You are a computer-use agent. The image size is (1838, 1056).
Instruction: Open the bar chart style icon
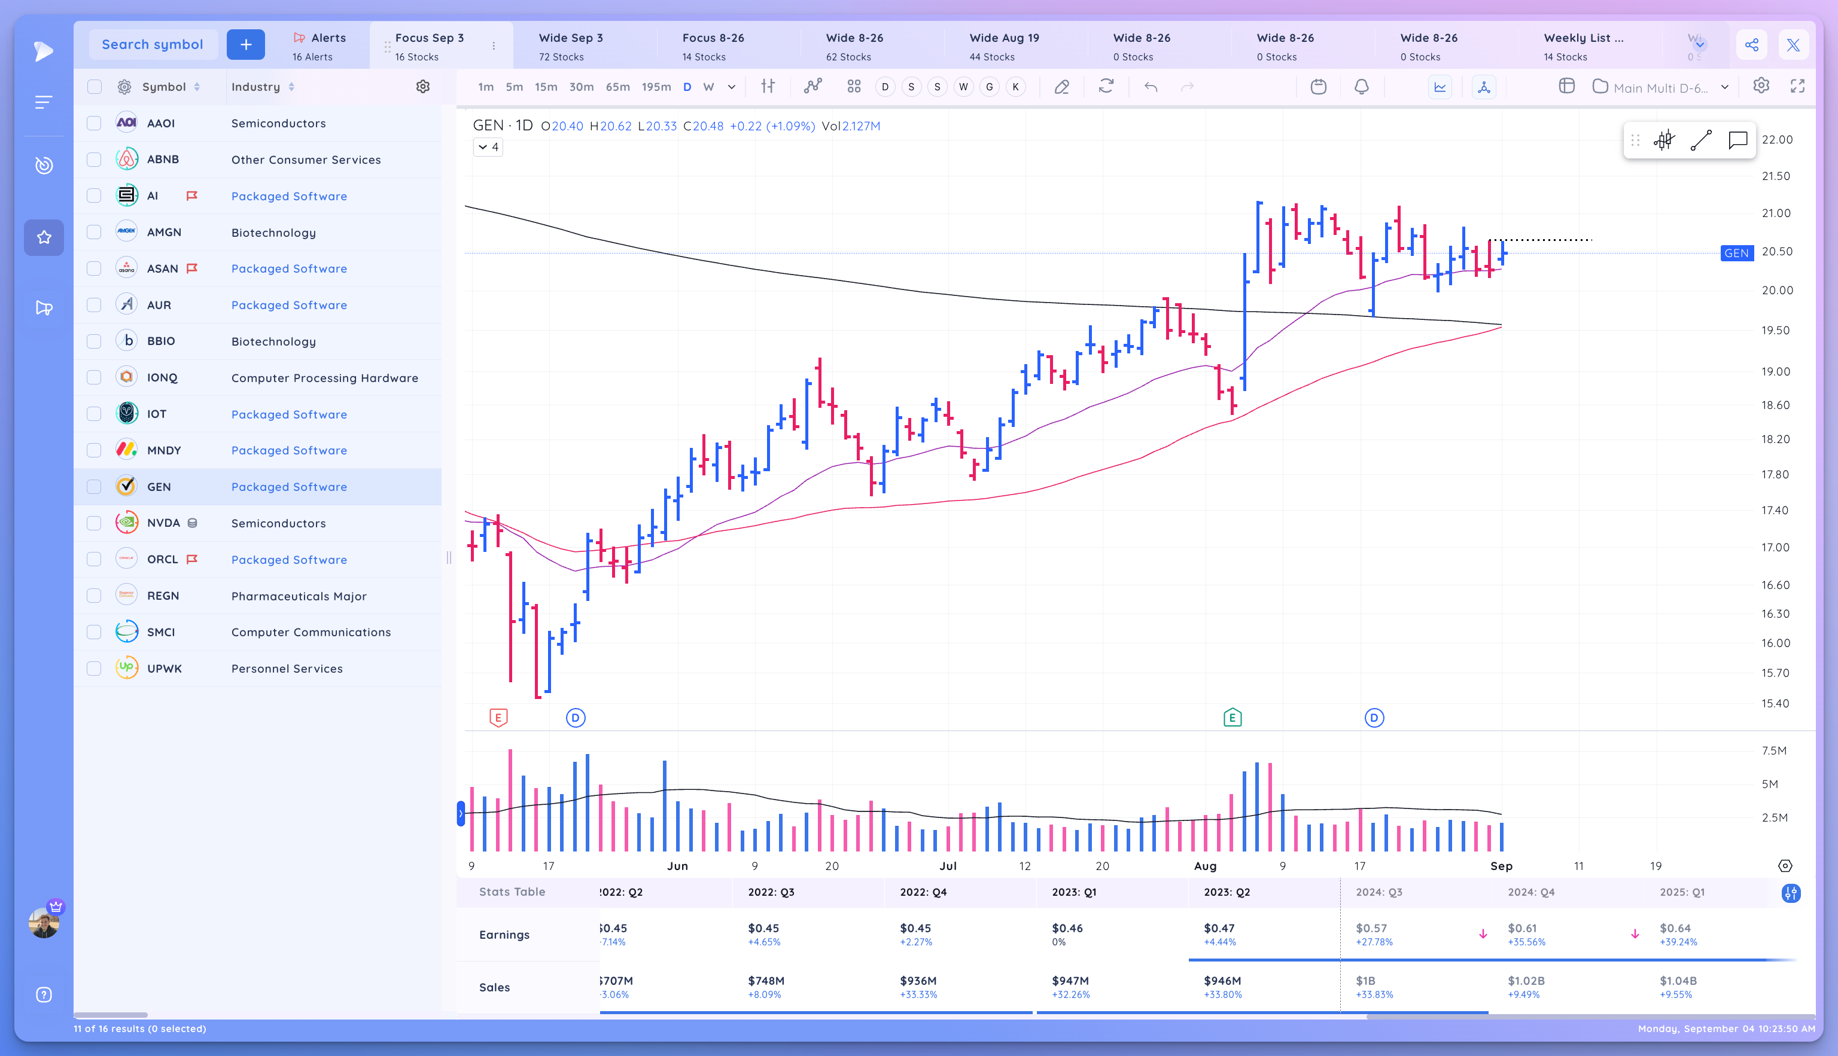[x=768, y=86]
